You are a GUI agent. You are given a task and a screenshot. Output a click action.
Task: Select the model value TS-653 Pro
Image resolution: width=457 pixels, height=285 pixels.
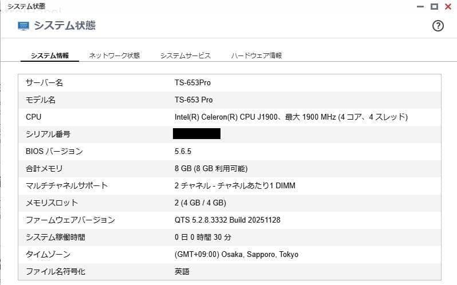pyautogui.click(x=194, y=100)
